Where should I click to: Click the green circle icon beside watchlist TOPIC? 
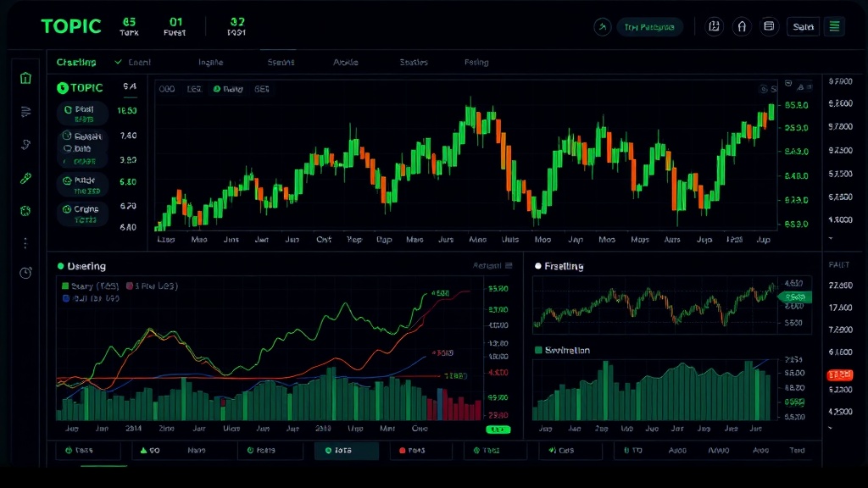pyautogui.click(x=63, y=88)
